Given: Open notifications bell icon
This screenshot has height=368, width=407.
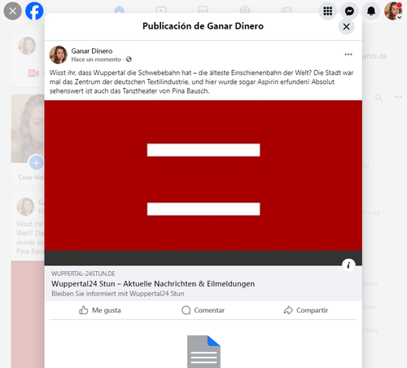Looking at the screenshot, I should pos(371,11).
